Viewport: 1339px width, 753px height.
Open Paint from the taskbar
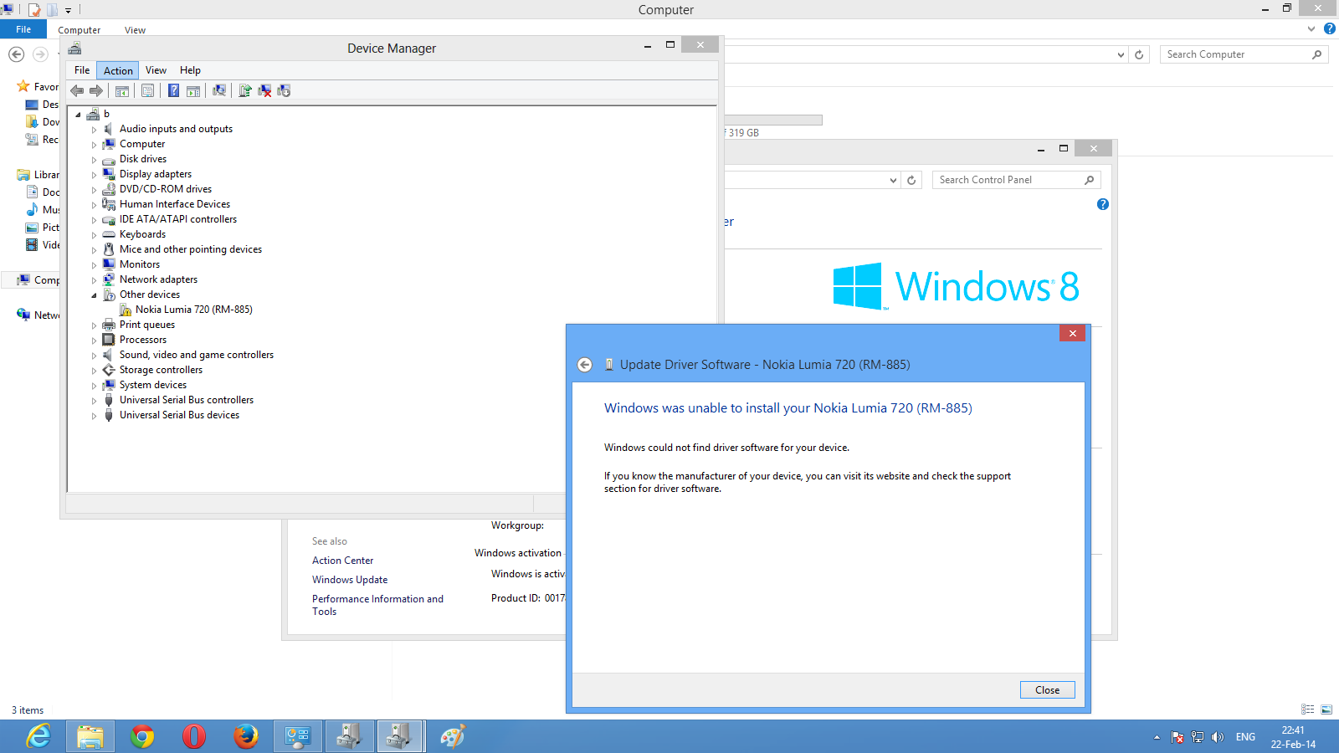pos(452,736)
